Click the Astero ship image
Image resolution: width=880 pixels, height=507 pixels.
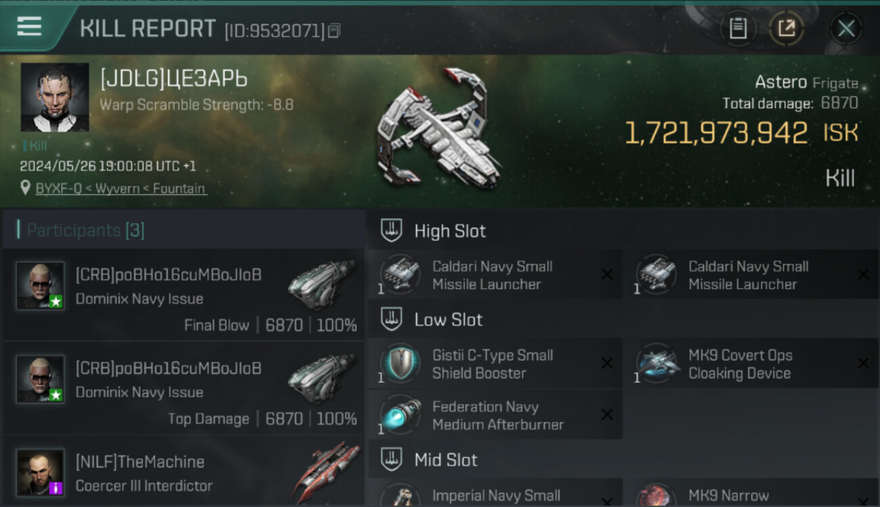point(440,128)
